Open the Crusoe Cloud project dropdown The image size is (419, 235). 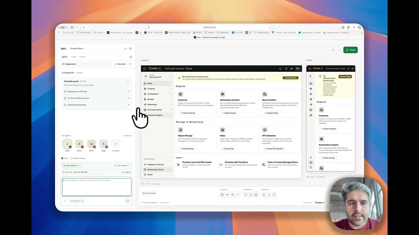77,49
